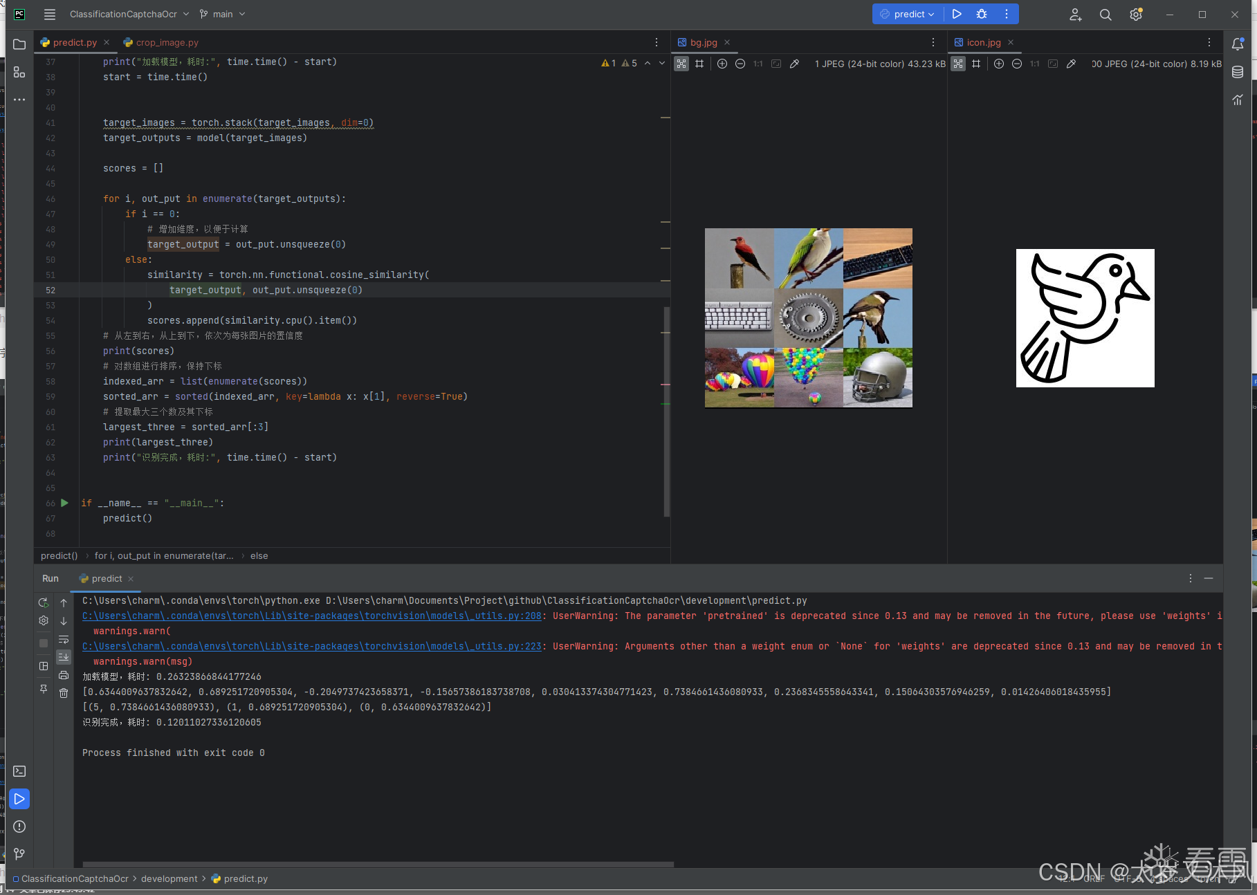This screenshot has width=1257, height=895.
Task: Open the main menu hamburger icon
Action: [x=50, y=15]
